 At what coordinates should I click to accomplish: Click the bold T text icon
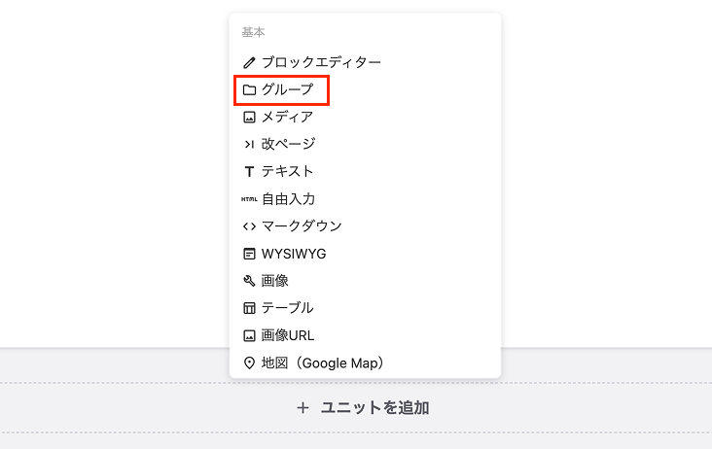(249, 171)
